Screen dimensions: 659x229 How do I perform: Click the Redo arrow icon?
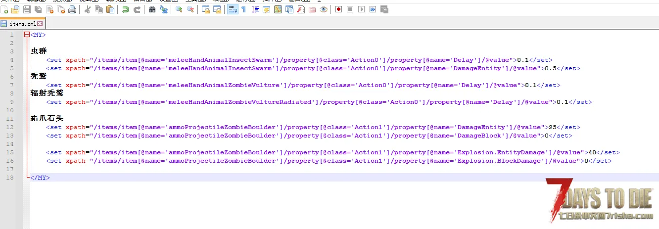pyautogui.click(x=137, y=9)
